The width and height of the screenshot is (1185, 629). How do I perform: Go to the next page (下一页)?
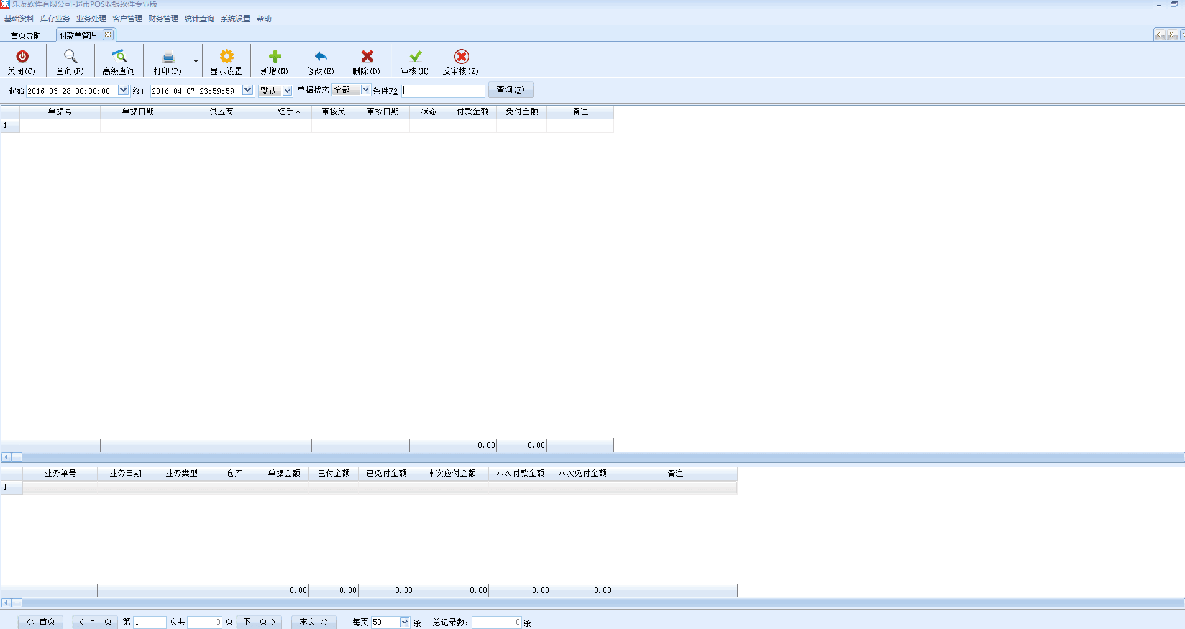click(260, 622)
